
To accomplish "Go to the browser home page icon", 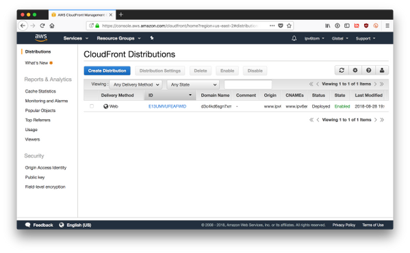I will 52,25.
